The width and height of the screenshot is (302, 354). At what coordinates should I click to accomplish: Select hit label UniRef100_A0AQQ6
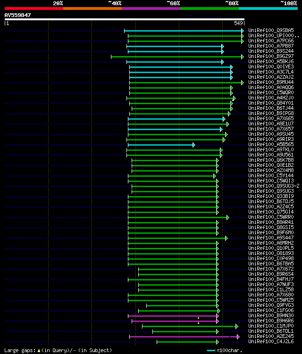pos(271,87)
